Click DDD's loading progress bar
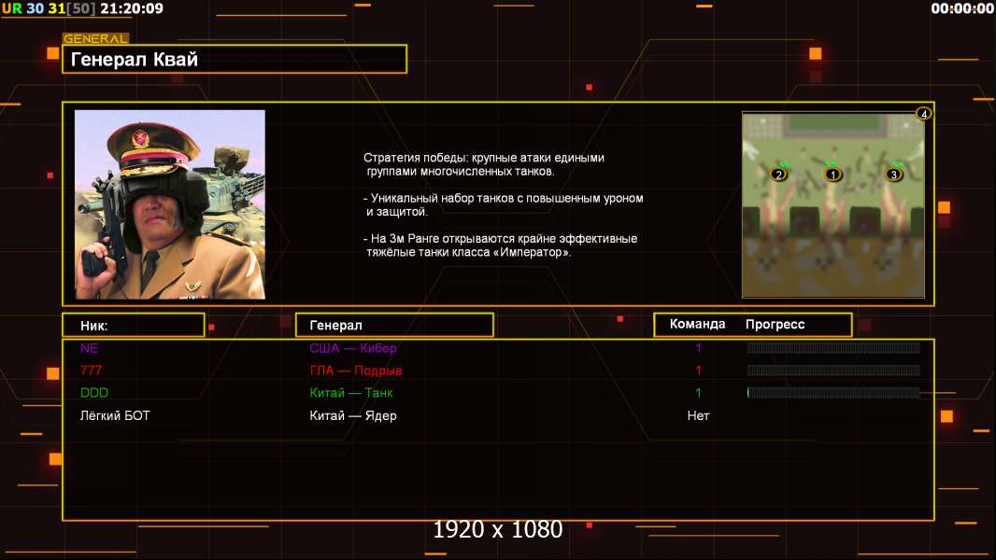The height and width of the screenshot is (560, 996). pos(833,393)
